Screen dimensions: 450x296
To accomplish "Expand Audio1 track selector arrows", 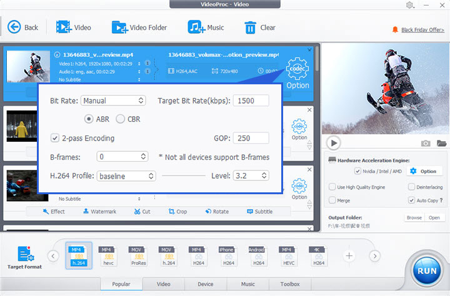I will coord(139,71).
